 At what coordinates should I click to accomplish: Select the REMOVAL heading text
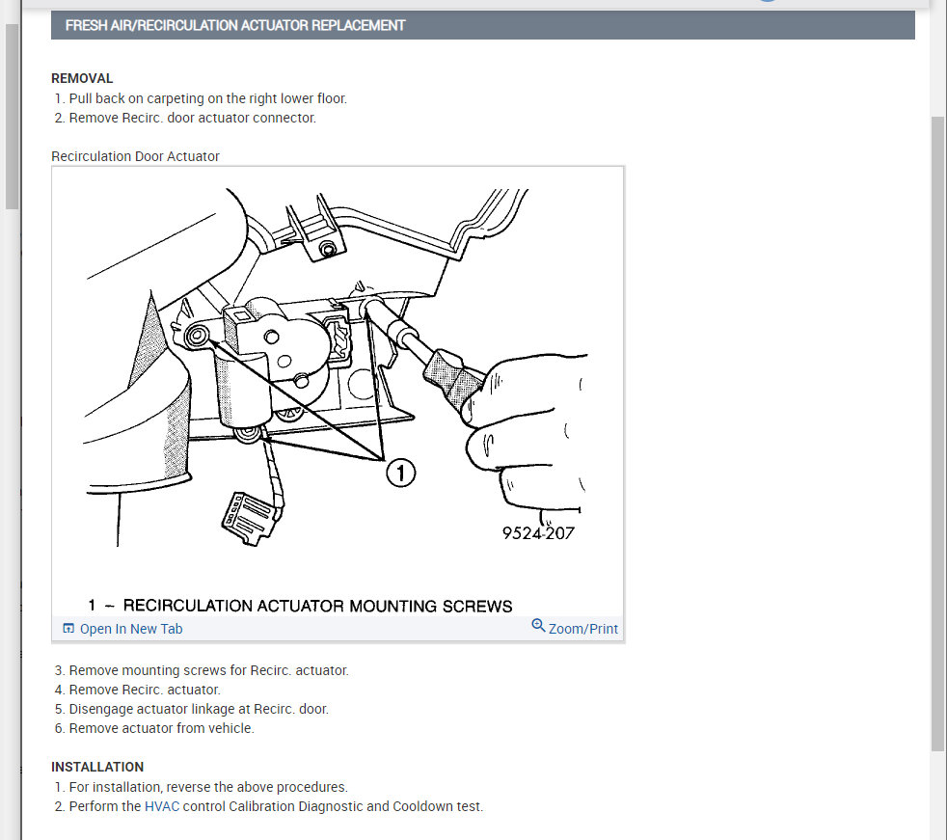pos(82,78)
